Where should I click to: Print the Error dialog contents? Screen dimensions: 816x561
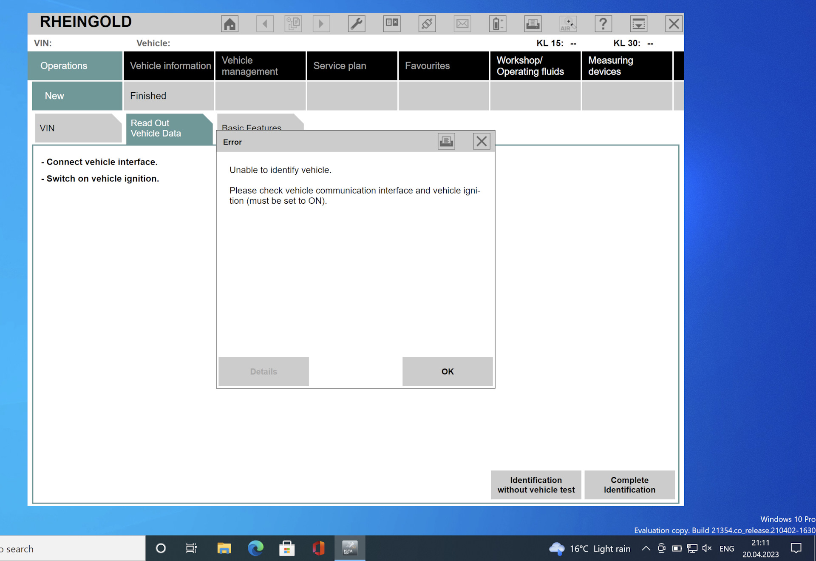tap(446, 141)
